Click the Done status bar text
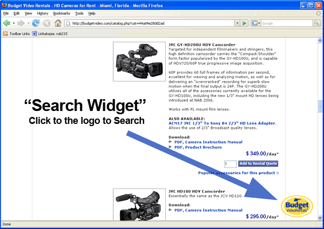 6,224
